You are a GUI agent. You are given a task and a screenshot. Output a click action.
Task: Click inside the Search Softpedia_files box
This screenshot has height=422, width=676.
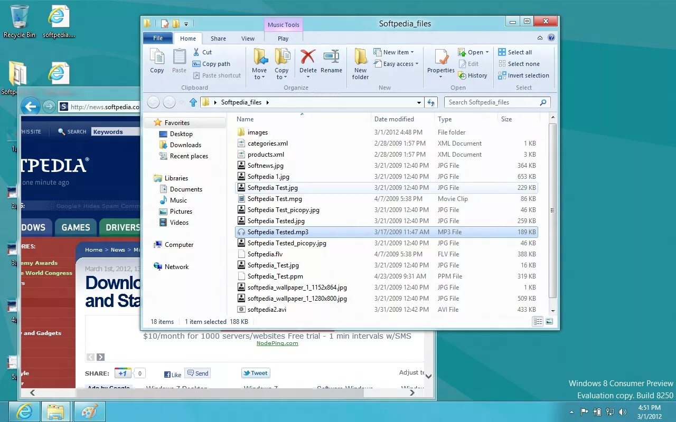click(491, 102)
